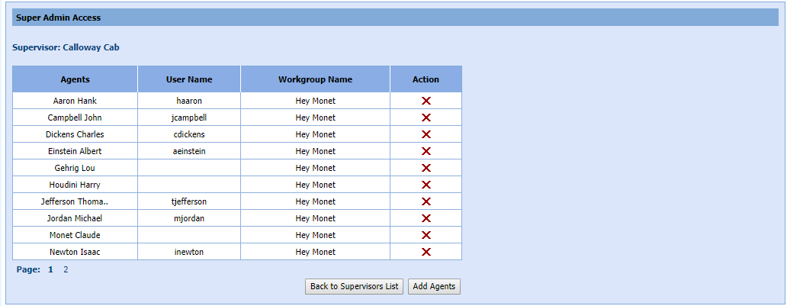
Task: Remove Newton Isaac with the red X
Action: click(426, 252)
